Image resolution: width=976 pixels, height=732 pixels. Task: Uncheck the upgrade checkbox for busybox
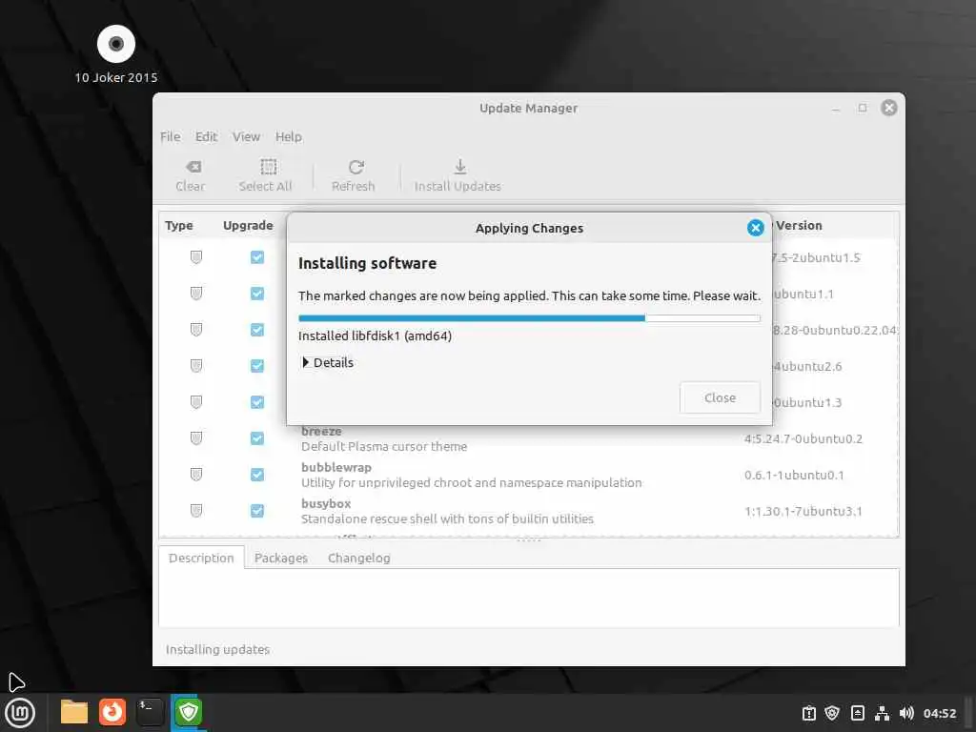[257, 511]
